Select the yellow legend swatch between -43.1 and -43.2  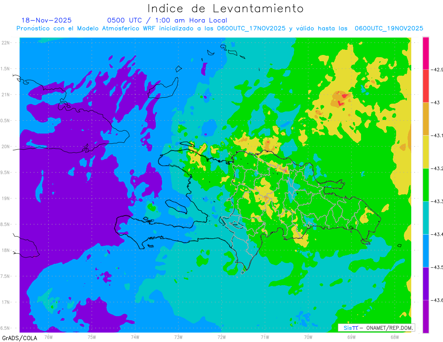(426, 152)
